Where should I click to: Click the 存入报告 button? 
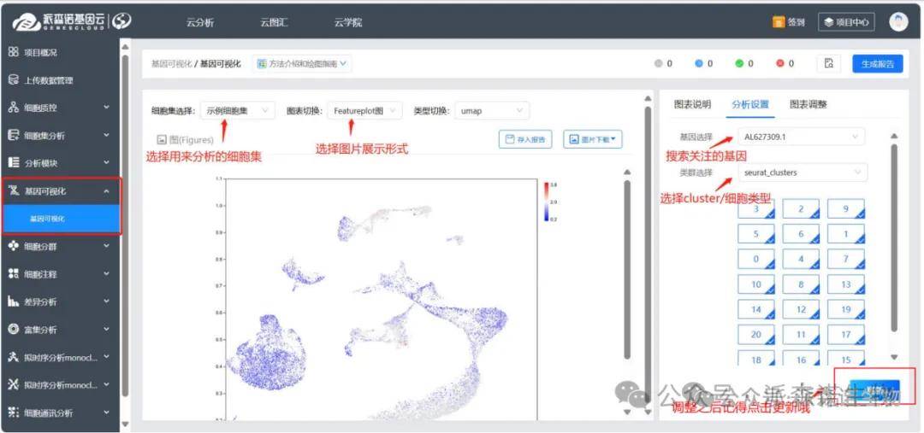tap(524, 139)
